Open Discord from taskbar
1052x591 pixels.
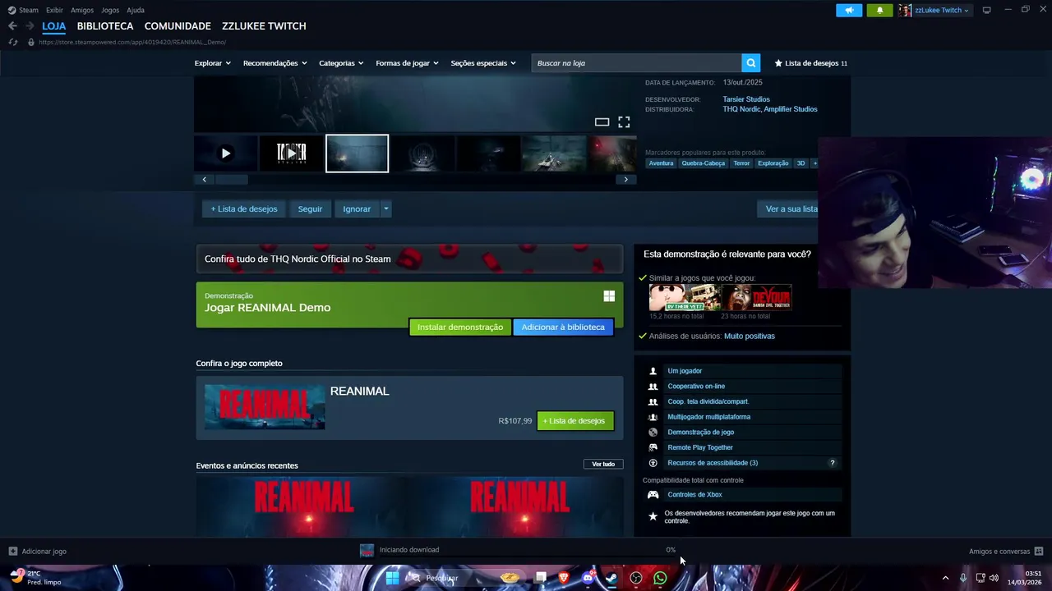[x=588, y=578]
